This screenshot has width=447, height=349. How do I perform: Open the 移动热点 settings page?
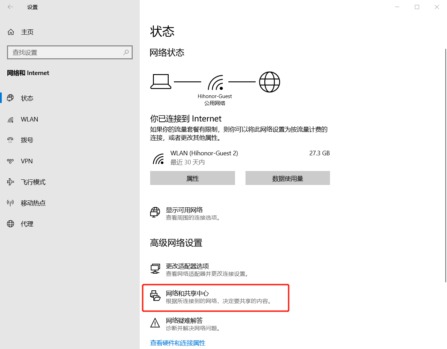[33, 203]
